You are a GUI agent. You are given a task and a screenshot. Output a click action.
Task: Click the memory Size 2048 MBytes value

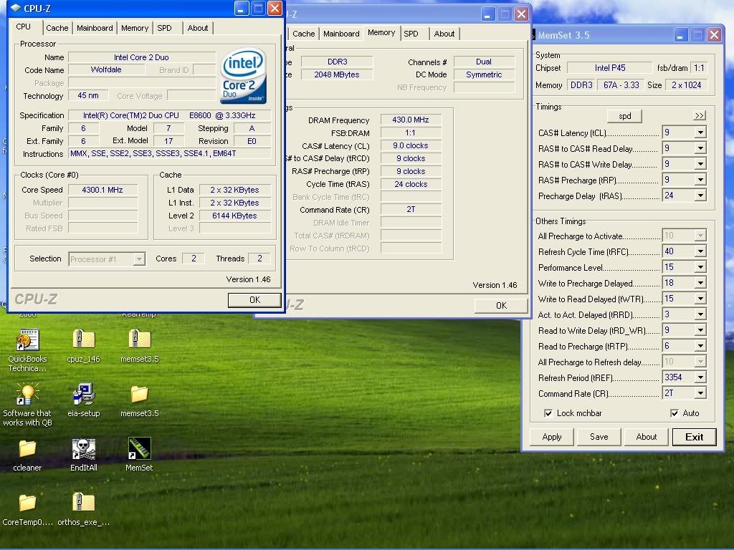click(x=337, y=74)
